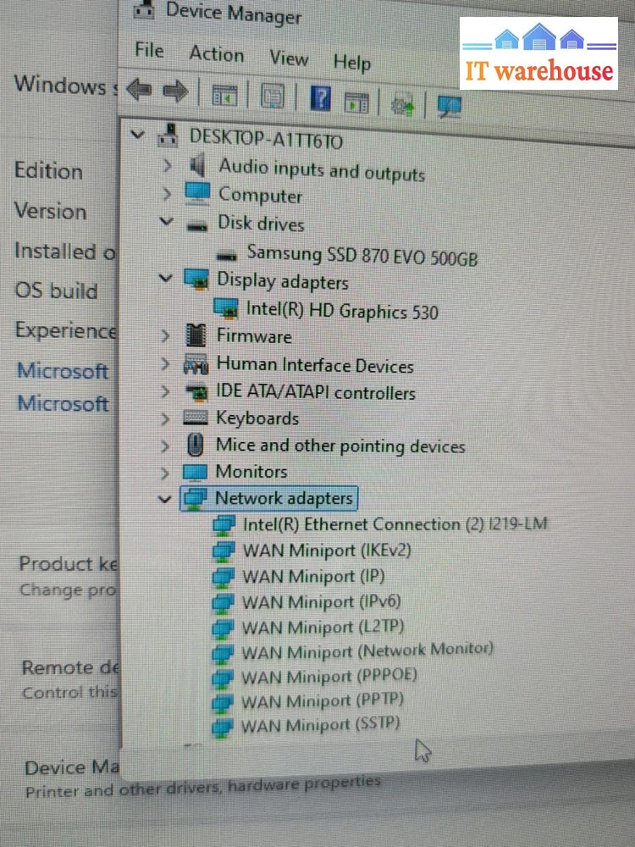635x847 pixels.
Task: Select Intel(R) Ethernet Connection (2) I219-LM text
Action: pyautogui.click(x=395, y=524)
